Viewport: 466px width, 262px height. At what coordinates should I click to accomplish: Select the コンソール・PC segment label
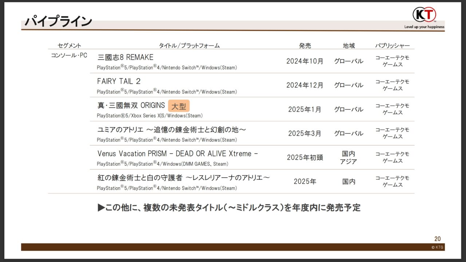pyautogui.click(x=69, y=55)
